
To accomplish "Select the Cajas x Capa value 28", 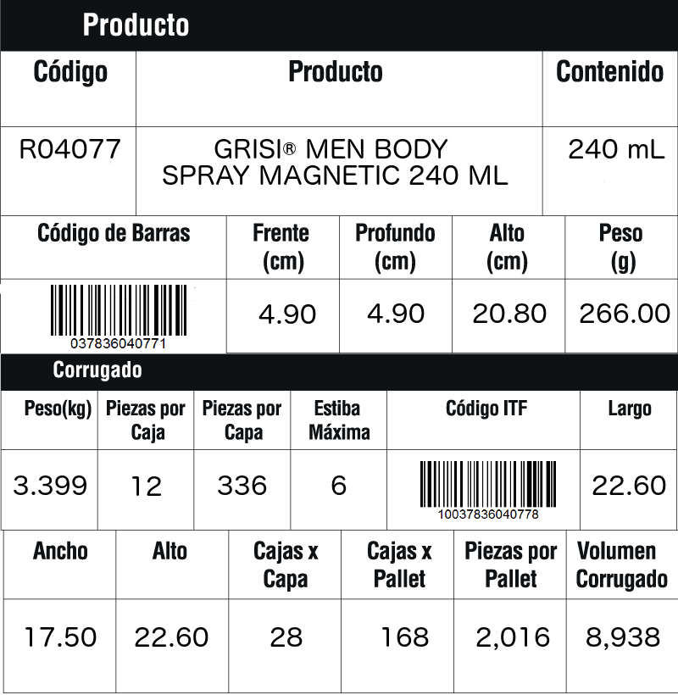I will 286,637.
